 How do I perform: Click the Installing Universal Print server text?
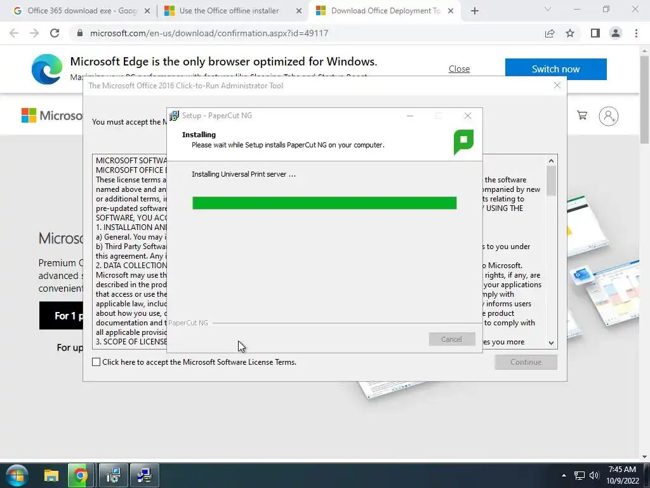pyautogui.click(x=244, y=174)
